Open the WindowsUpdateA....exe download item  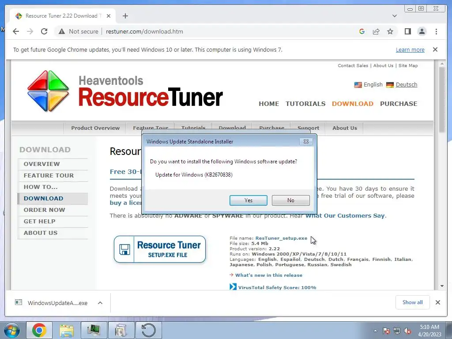(51, 303)
